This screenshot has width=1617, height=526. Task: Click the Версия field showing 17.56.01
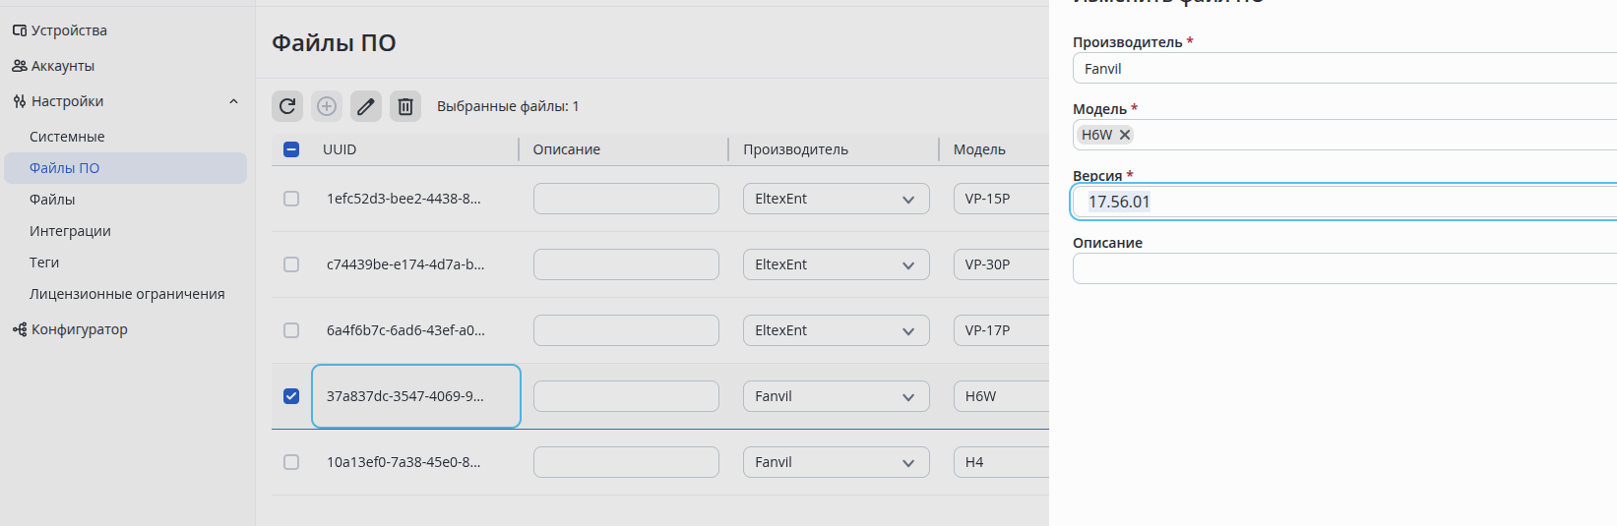pyautogui.click(x=1344, y=202)
